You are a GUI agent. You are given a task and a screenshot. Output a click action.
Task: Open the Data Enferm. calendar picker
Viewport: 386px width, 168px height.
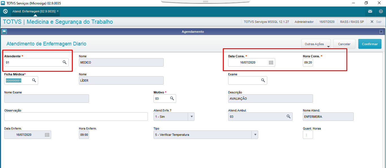(47, 135)
